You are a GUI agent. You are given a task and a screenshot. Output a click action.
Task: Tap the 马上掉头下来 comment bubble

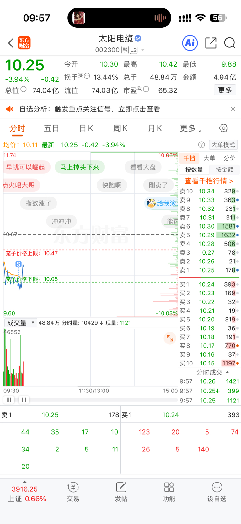tap(80, 167)
